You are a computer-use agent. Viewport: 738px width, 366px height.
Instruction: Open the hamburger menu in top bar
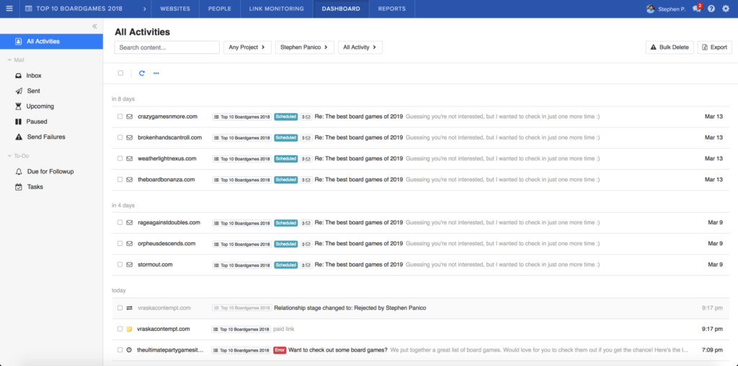point(9,9)
